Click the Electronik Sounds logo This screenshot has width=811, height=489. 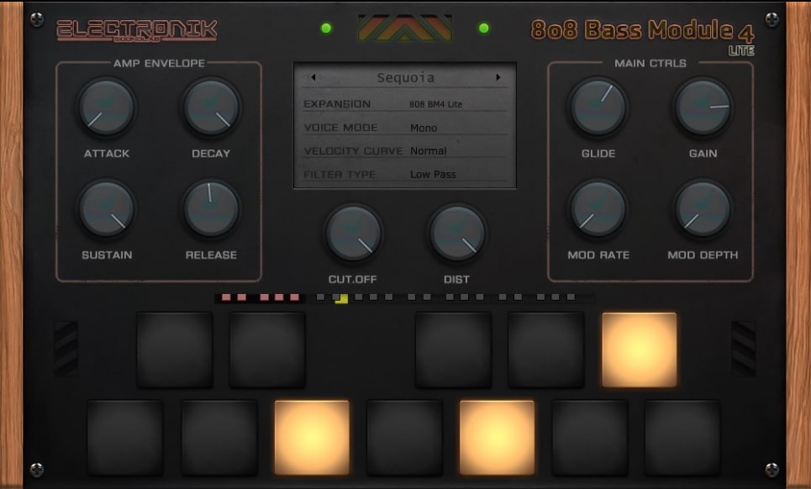click(x=137, y=29)
